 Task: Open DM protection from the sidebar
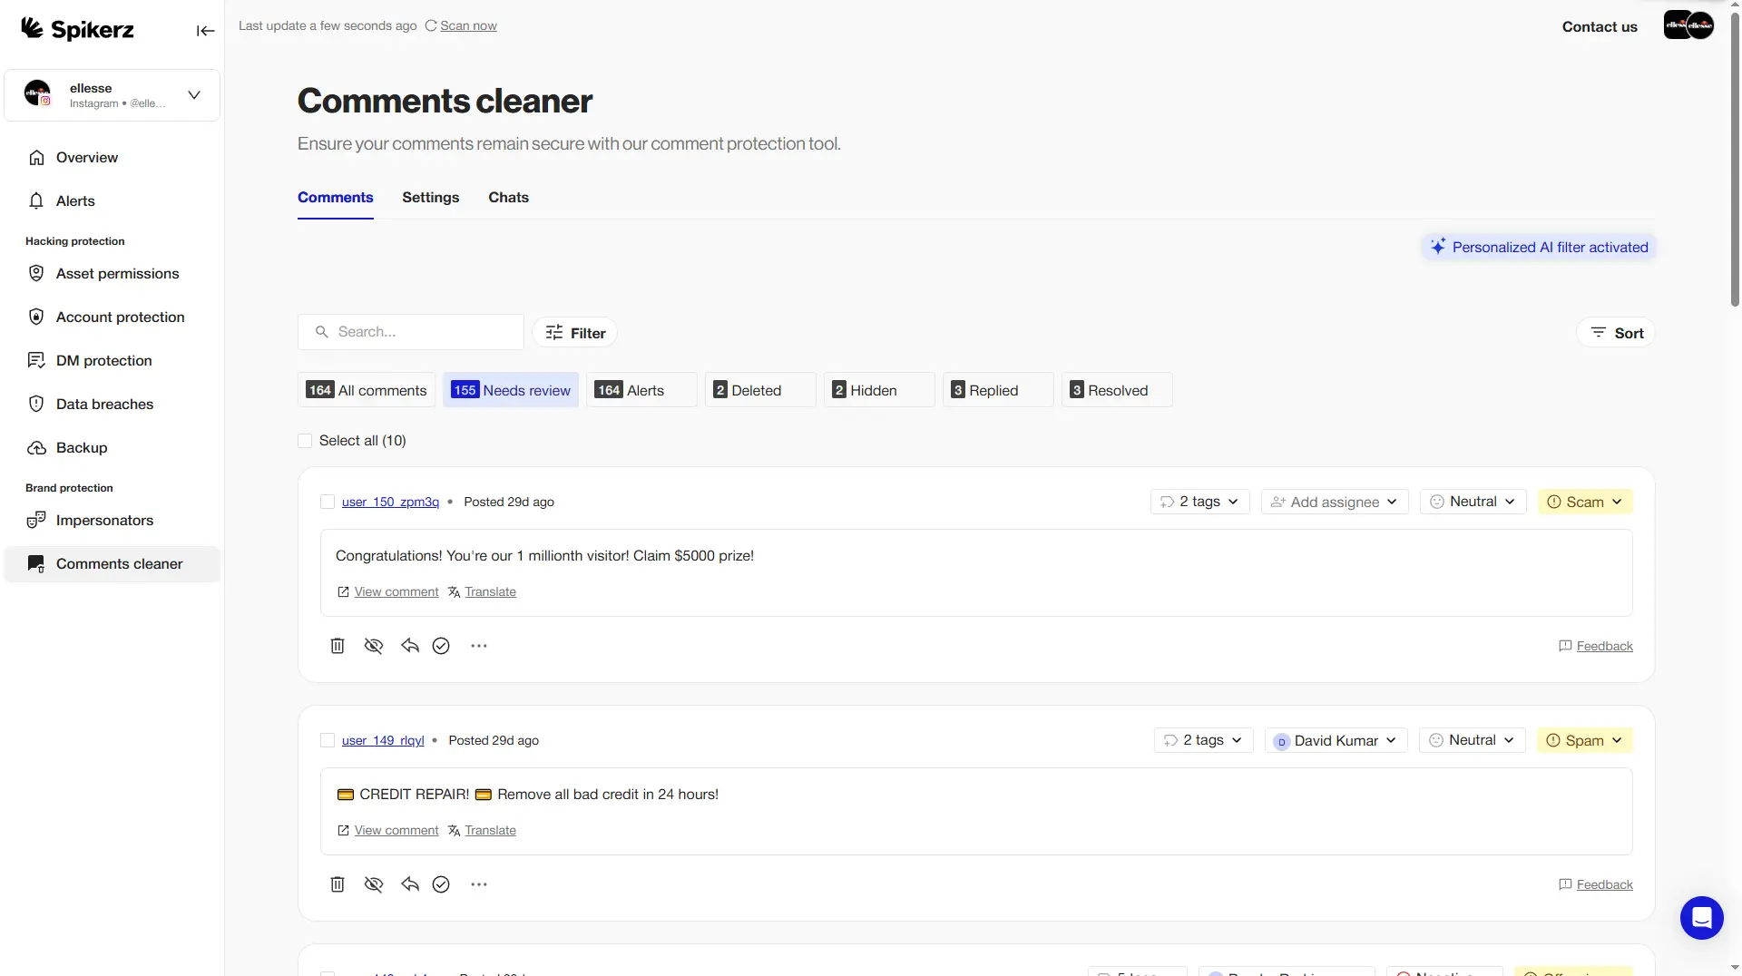(x=102, y=360)
